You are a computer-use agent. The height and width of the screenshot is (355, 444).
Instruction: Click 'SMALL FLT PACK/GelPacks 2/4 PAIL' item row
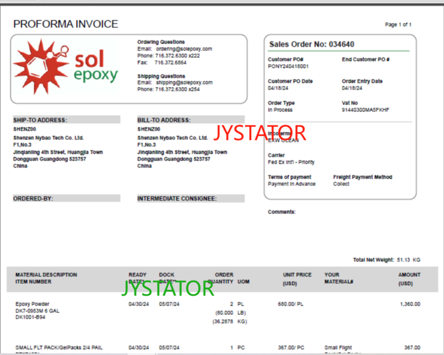(x=59, y=347)
